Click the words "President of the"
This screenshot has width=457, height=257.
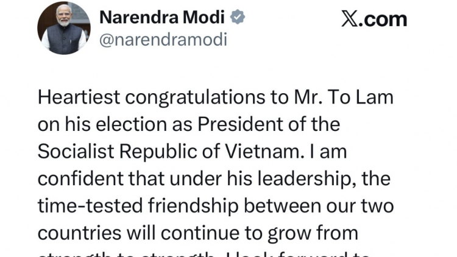285,124
